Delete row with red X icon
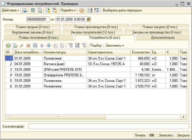Viewport: 192px width, 140px height. tap(28, 45)
